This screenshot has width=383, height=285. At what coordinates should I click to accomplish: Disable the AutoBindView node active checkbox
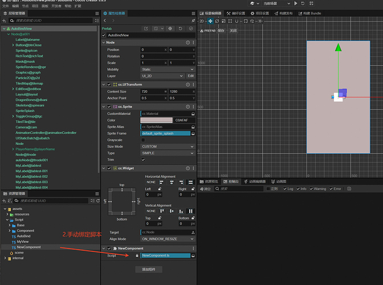(104, 35)
